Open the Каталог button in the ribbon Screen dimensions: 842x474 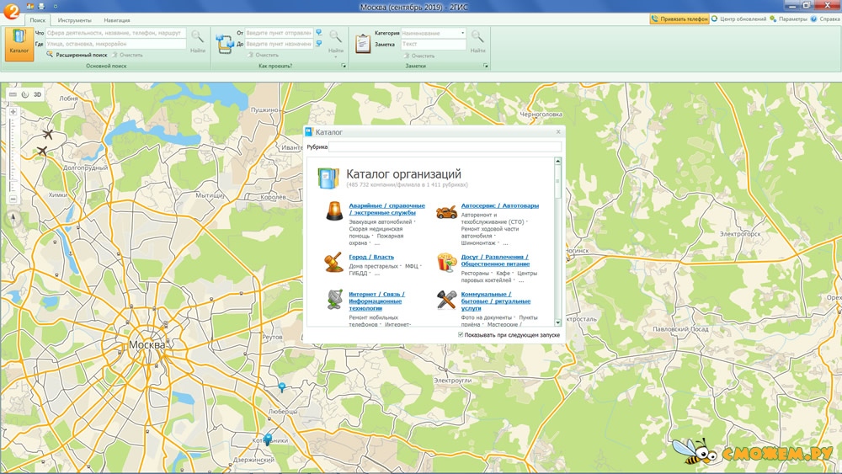pos(19,44)
